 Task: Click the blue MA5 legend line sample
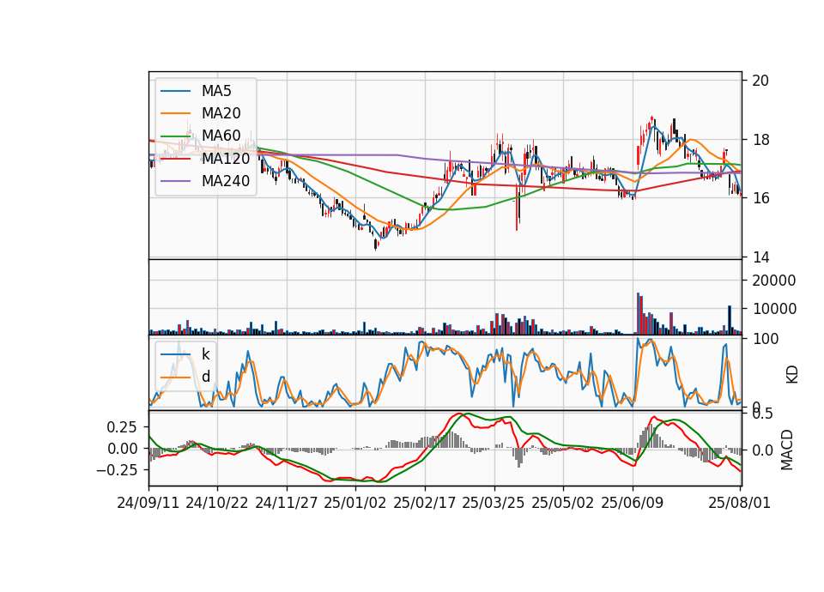pyautogui.click(x=175, y=91)
